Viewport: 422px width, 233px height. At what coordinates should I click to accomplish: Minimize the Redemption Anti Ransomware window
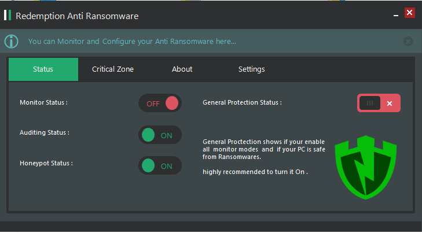pos(395,16)
